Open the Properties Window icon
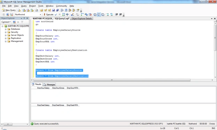The height and width of the screenshot is (130, 217). pos(78,10)
